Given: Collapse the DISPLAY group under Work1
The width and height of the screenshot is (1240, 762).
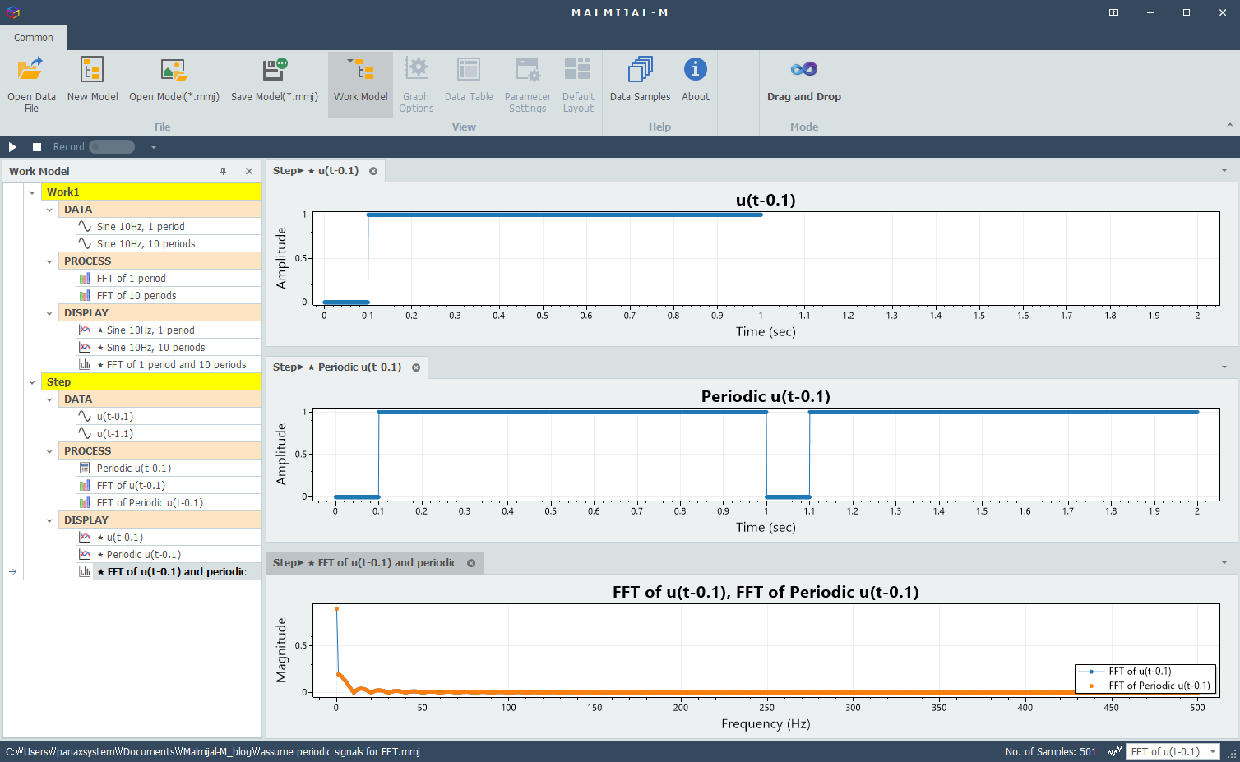Looking at the screenshot, I should [49, 313].
